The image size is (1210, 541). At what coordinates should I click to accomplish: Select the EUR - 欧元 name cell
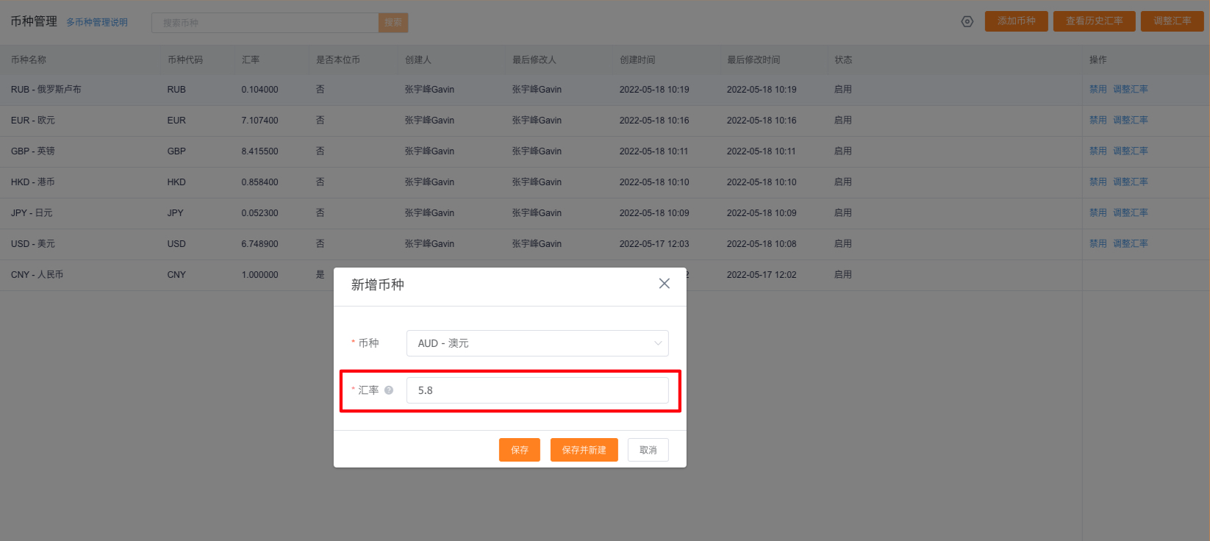(x=33, y=121)
